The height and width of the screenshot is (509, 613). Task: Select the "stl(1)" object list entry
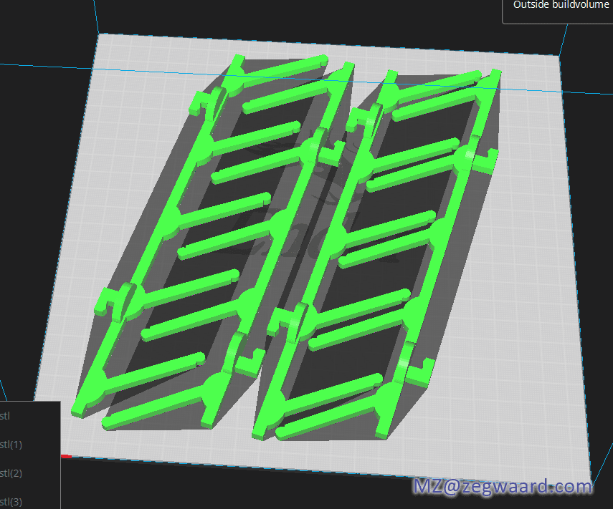(x=11, y=445)
